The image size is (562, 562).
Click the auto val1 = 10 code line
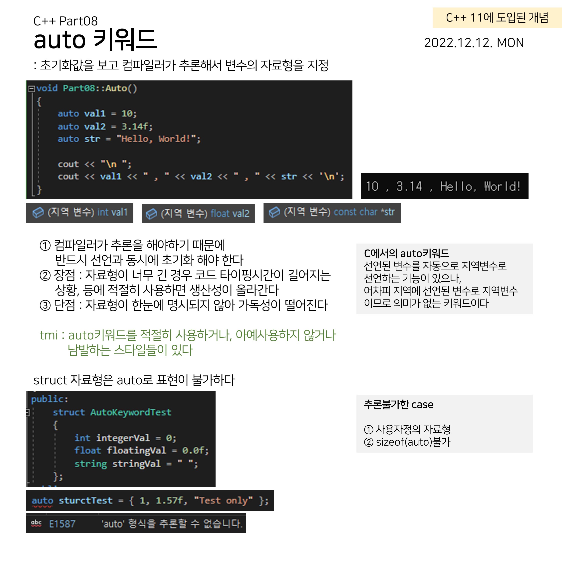pyautogui.click(x=97, y=113)
